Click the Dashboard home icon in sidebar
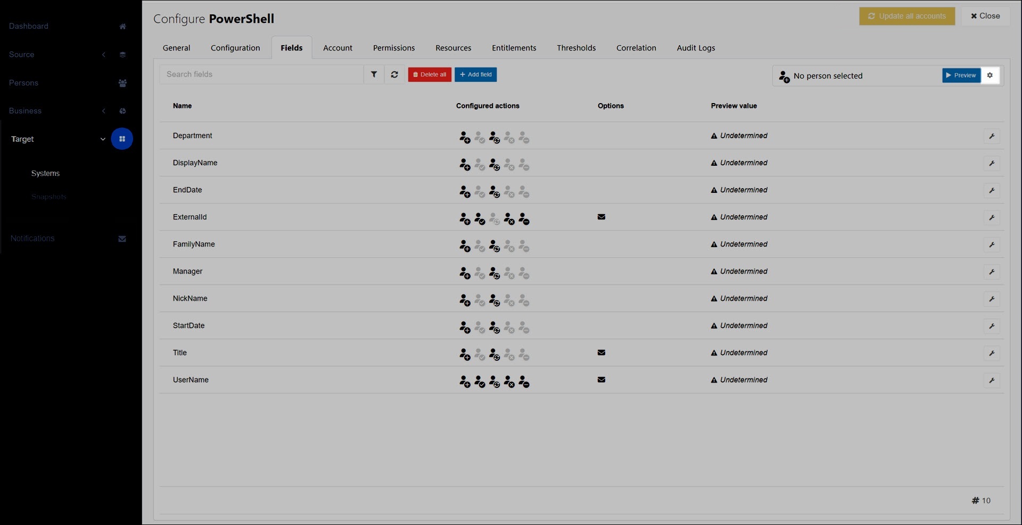 pos(122,27)
